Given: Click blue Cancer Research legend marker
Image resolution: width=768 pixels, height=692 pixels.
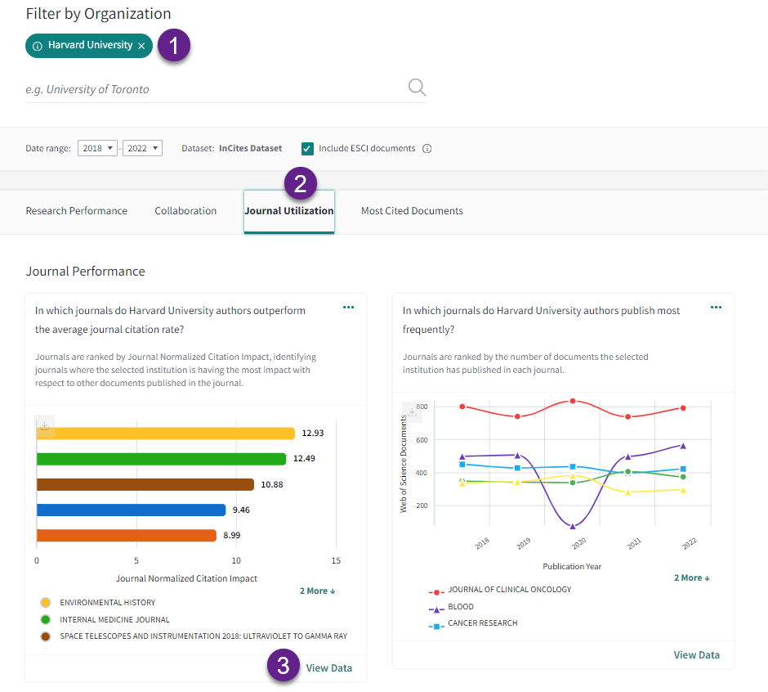Looking at the screenshot, I should tap(436, 627).
